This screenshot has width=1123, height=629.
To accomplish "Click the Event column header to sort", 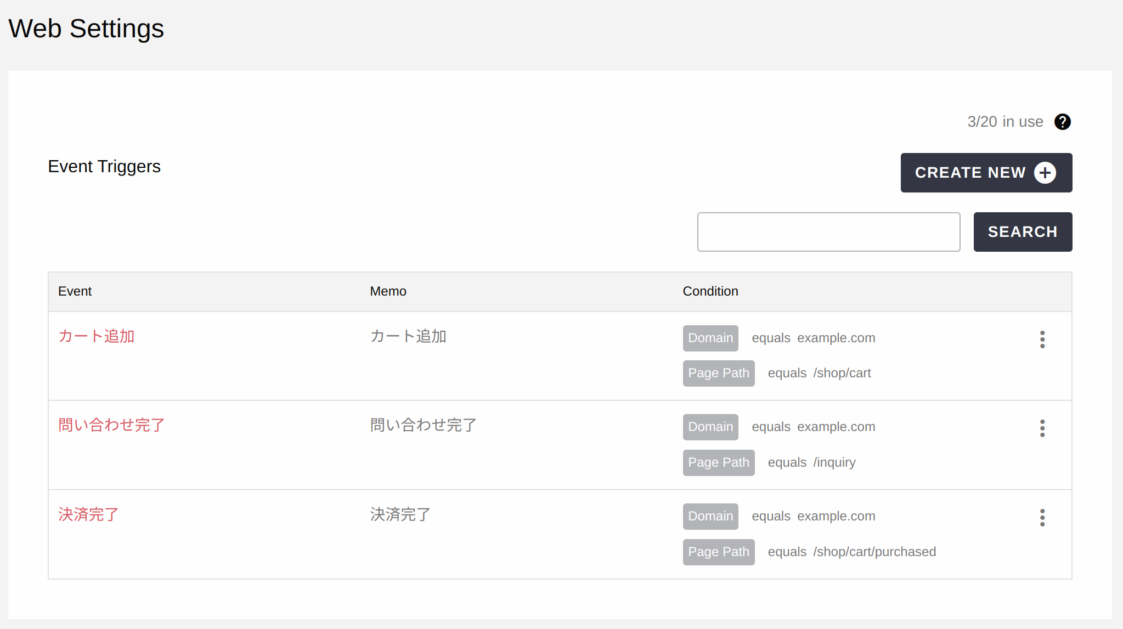I will 76,291.
